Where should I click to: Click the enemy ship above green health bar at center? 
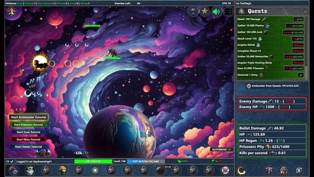pos(112,53)
